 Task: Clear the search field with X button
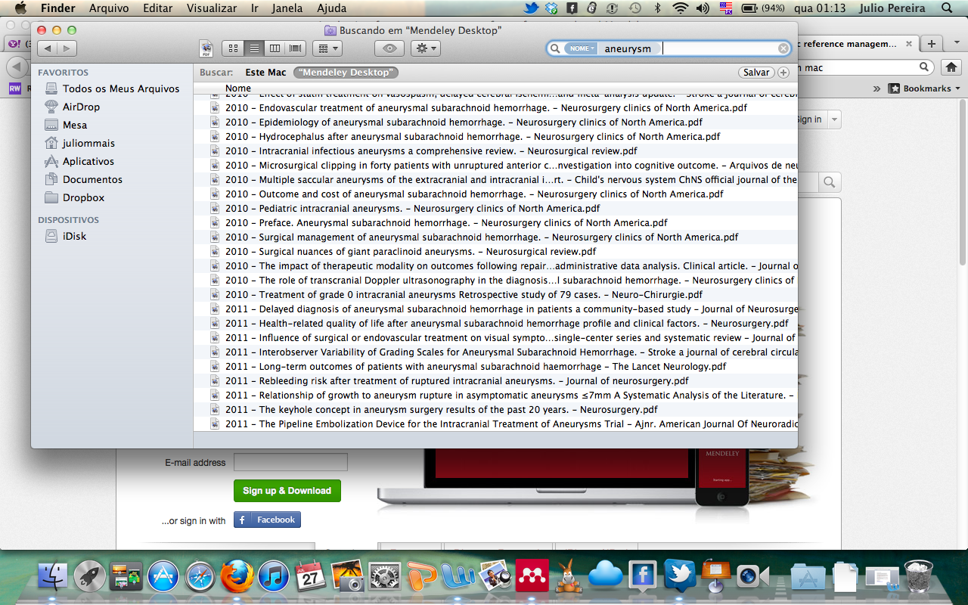783,48
